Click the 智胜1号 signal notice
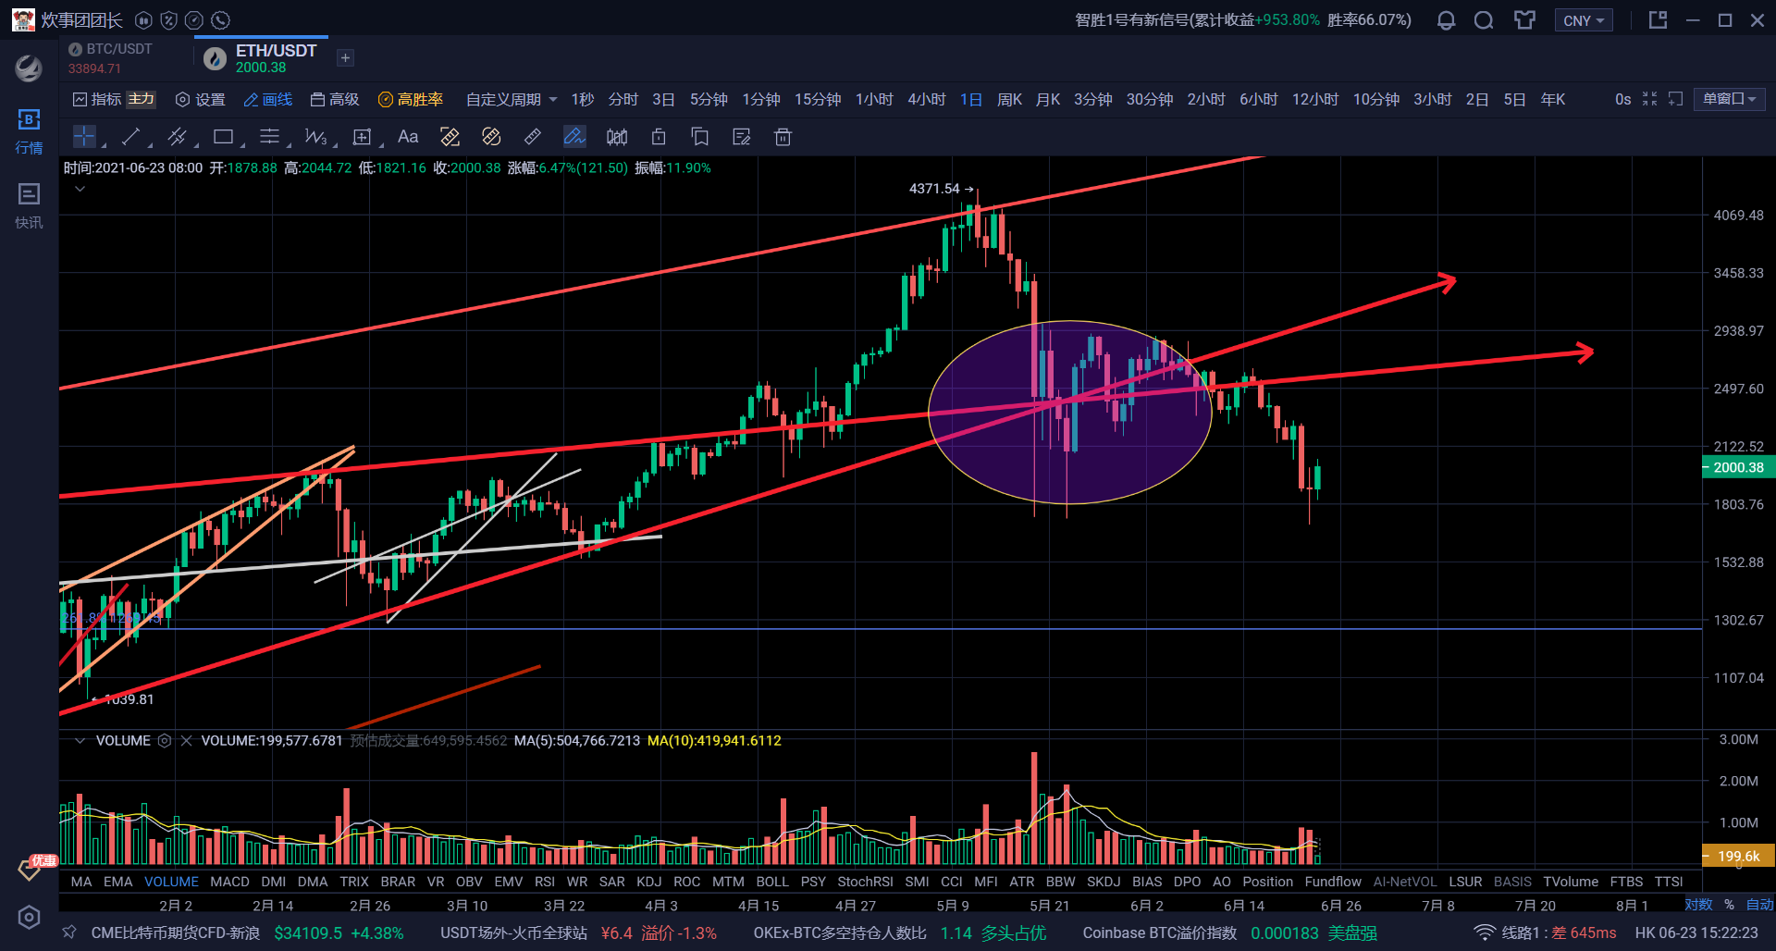The height and width of the screenshot is (951, 1776). pyautogui.click(x=1243, y=20)
